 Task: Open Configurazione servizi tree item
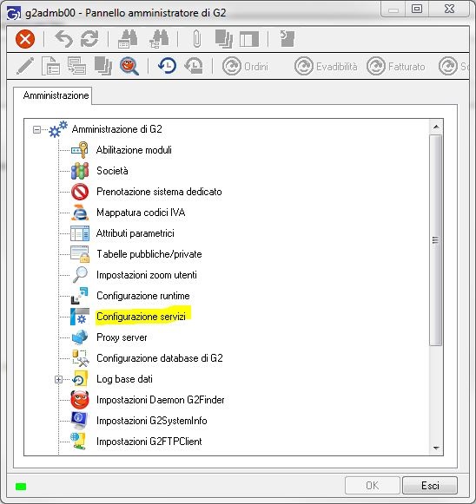(x=141, y=317)
